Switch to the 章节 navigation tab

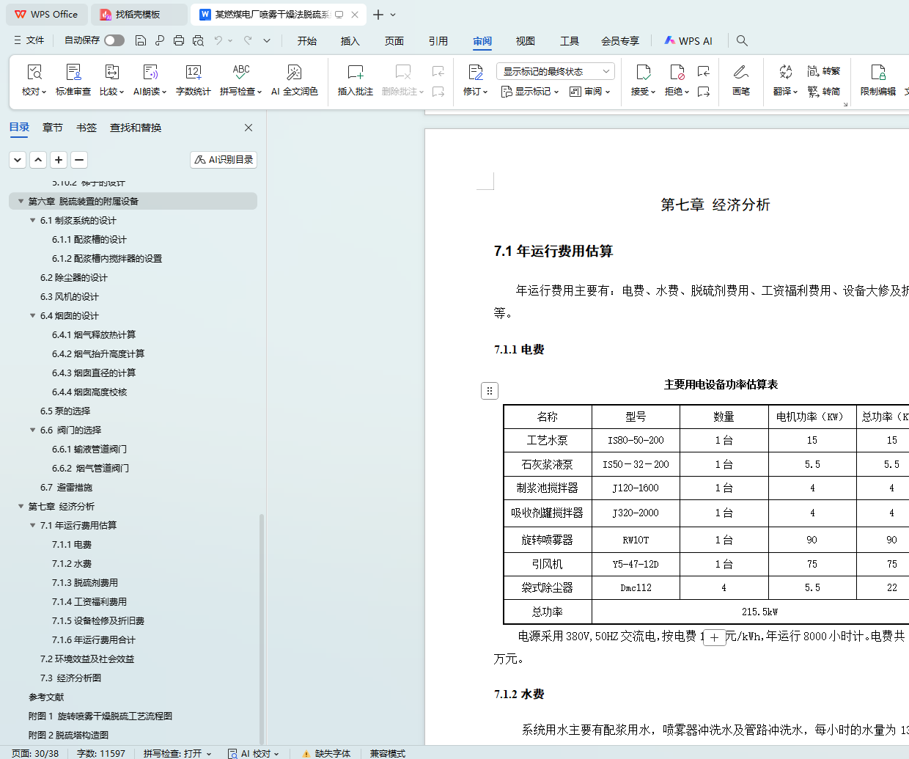53,128
